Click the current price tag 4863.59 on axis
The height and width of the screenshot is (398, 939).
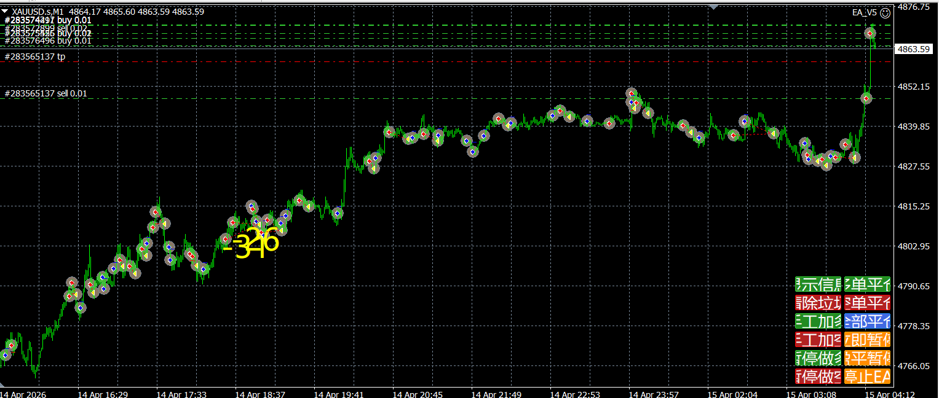pyautogui.click(x=914, y=49)
